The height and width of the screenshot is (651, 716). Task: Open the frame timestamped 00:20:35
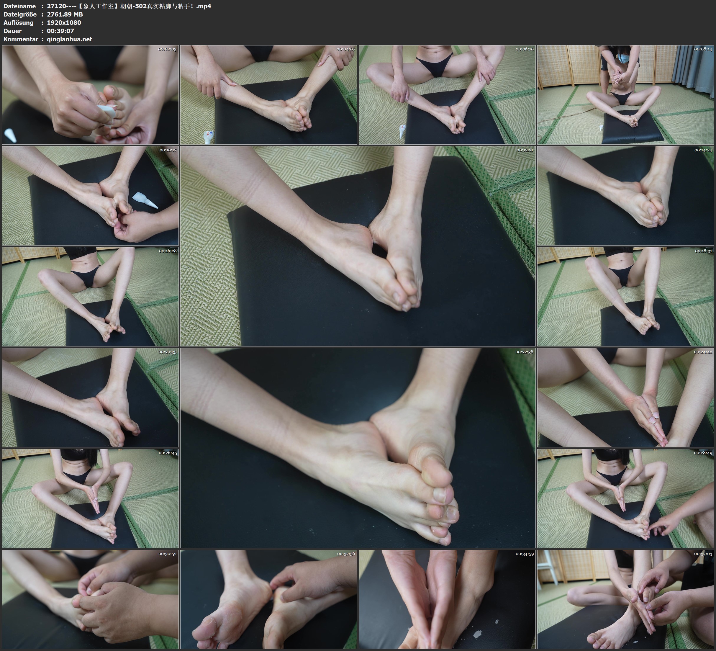pos(90,397)
